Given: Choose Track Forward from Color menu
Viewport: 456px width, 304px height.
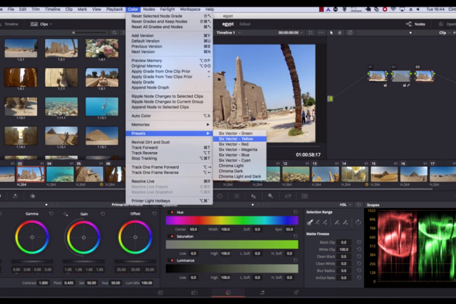Looking at the screenshot, I should pyautogui.click(x=169, y=147).
